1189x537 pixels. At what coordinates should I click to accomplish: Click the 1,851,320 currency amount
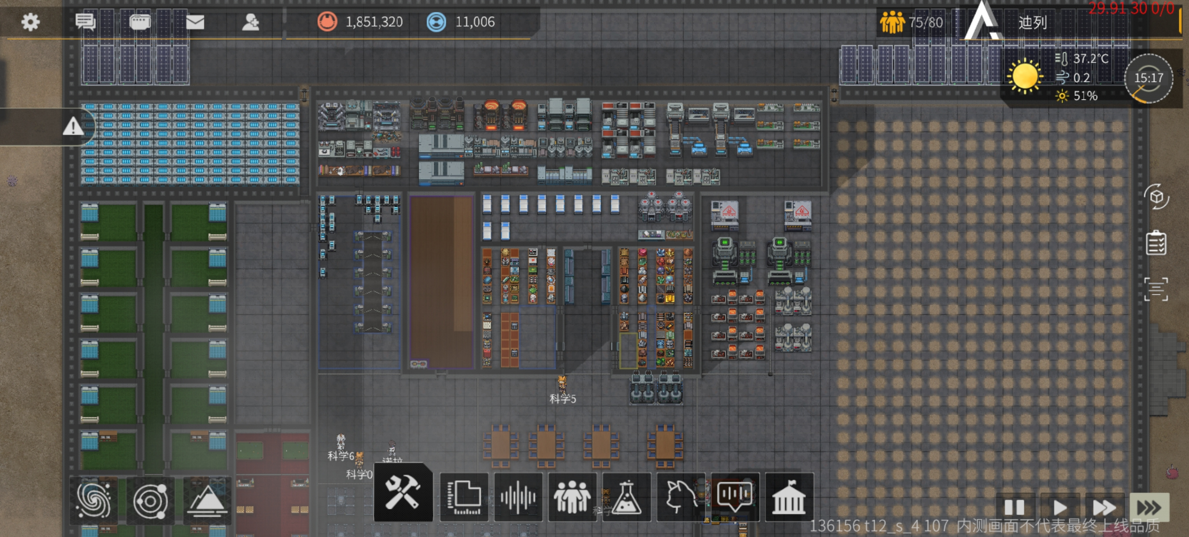374,22
